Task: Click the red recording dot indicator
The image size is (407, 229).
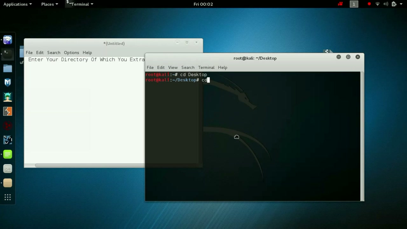Action: click(x=369, y=4)
